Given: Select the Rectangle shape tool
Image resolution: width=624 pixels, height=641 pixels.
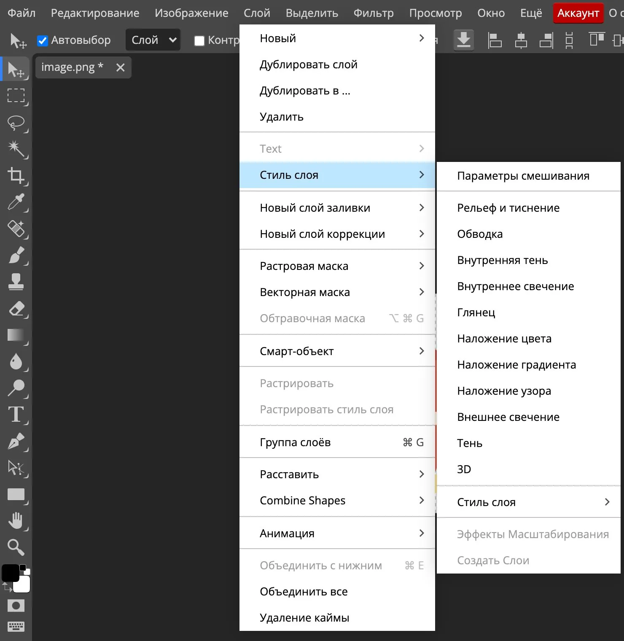Looking at the screenshot, I should (16, 494).
